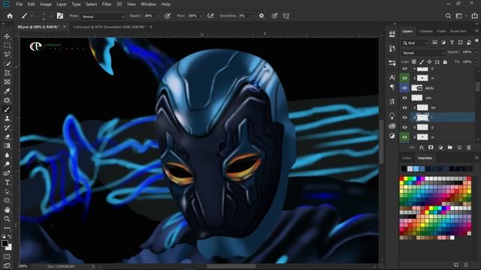The width and height of the screenshot is (481, 270).
Task: Toggle symmetry paint options butterfly icon
Action: [286, 16]
